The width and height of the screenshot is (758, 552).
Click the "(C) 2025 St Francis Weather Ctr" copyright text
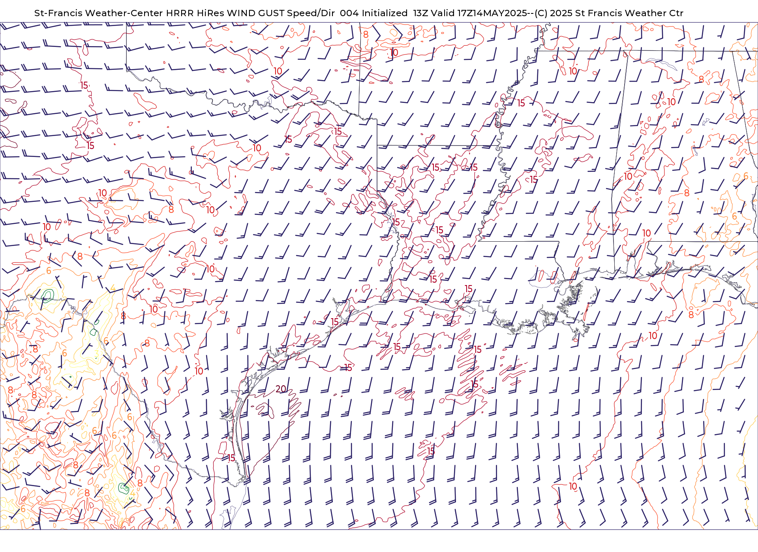point(609,13)
